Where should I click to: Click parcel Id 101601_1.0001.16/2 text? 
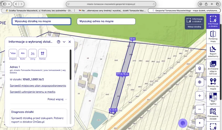pyautogui.click(x=33, y=80)
